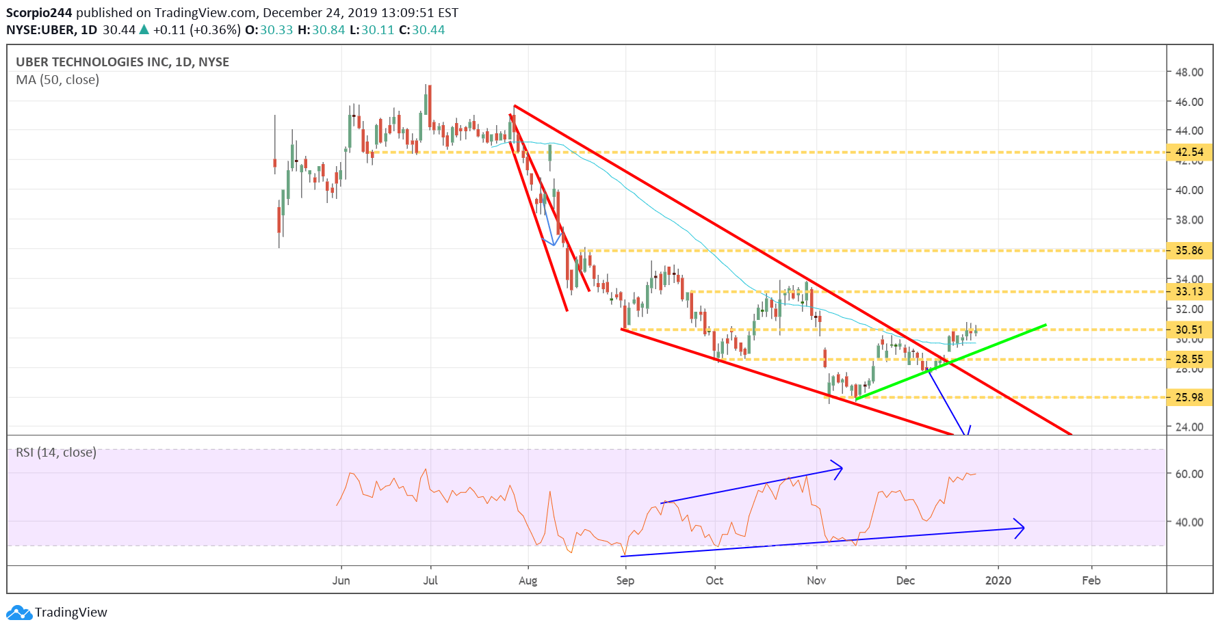
Task: Click the green up-triangle change indicator
Action: 144,29
